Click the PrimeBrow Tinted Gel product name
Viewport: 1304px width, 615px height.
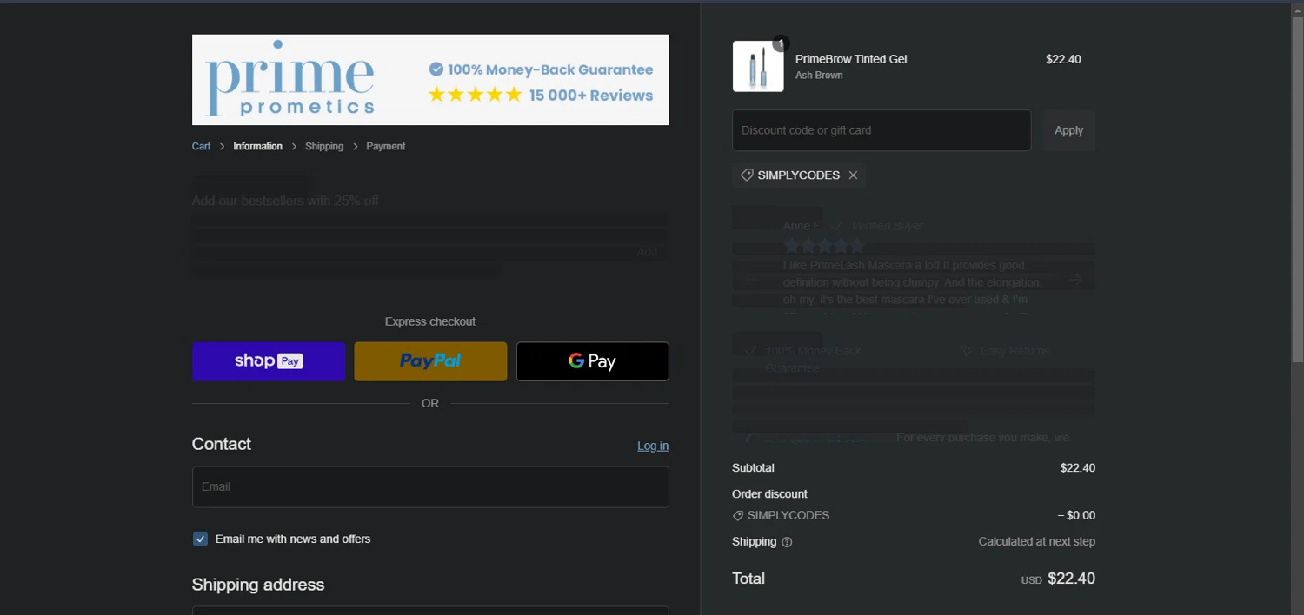click(x=851, y=59)
